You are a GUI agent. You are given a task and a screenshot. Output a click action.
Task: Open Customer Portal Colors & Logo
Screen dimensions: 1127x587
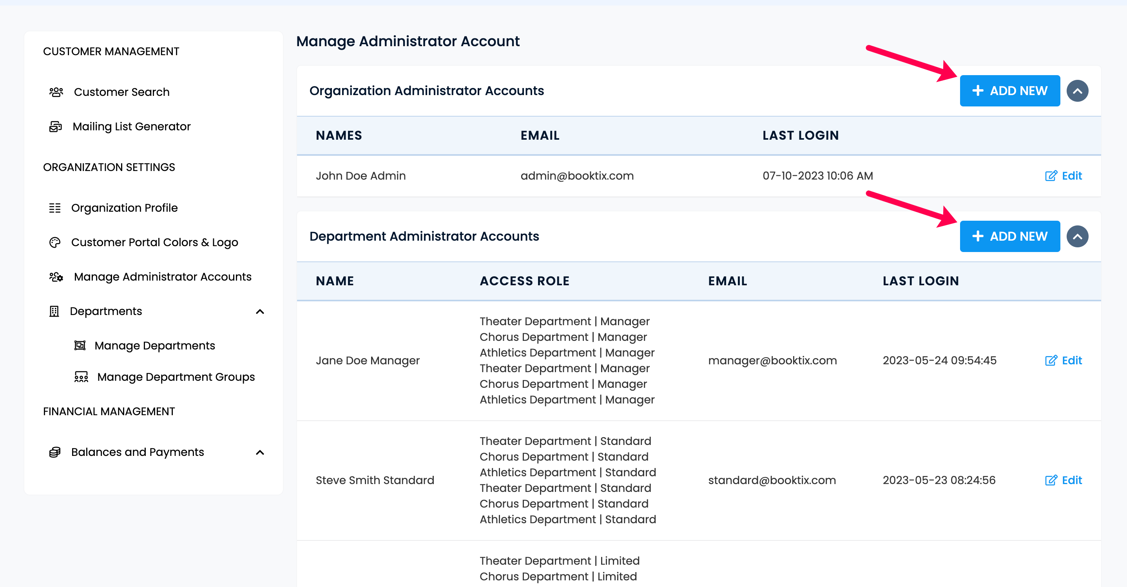(x=154, y=242)
